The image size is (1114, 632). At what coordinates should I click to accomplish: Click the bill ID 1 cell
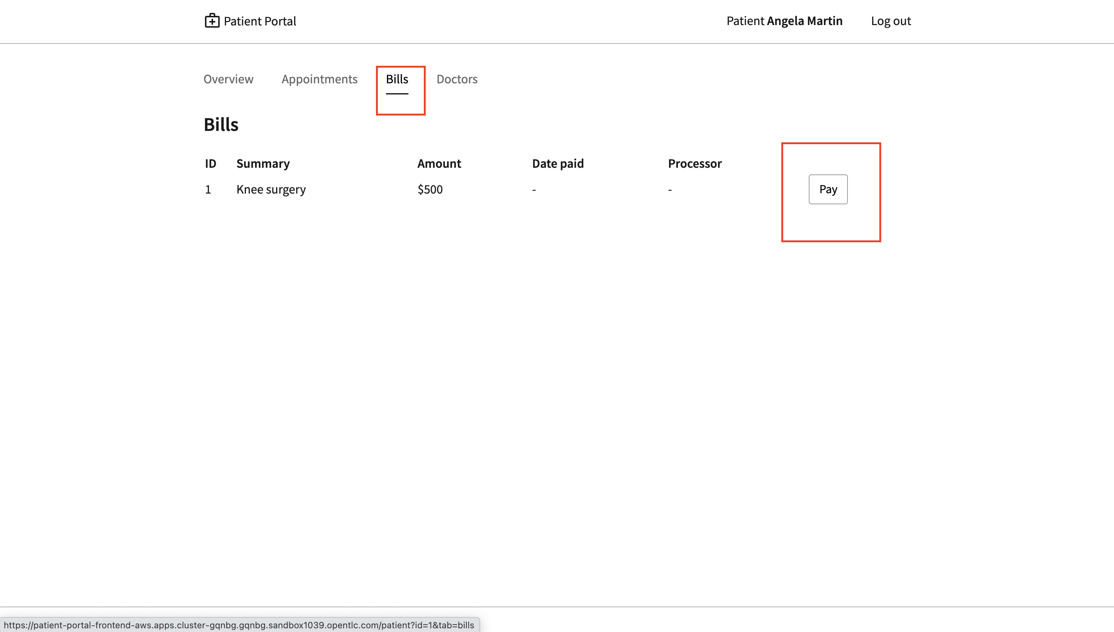tap(208, 189)
